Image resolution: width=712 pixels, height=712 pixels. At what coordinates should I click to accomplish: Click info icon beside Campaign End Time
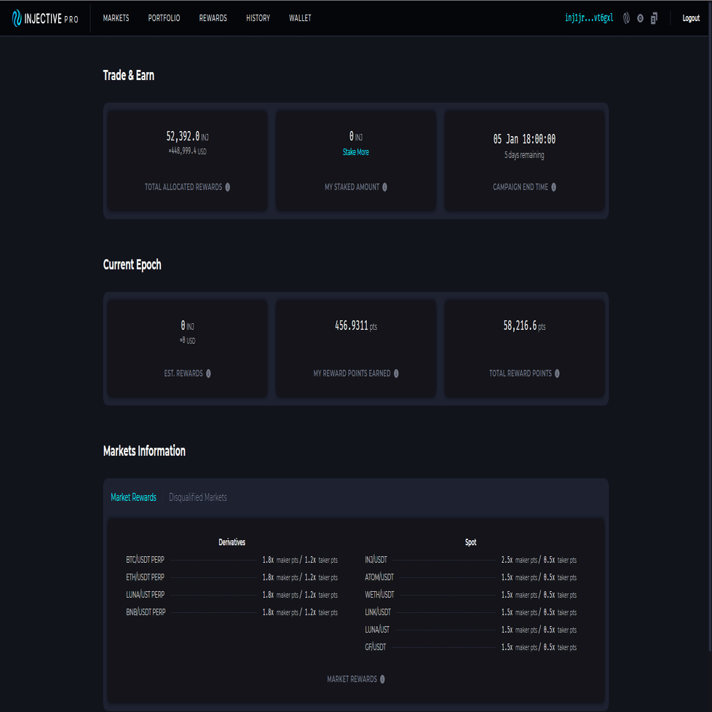coord(553,187)
